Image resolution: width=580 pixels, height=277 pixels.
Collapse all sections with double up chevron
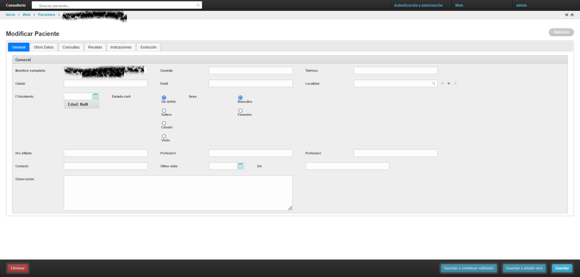pyautogui.click(x=572, y=15)
